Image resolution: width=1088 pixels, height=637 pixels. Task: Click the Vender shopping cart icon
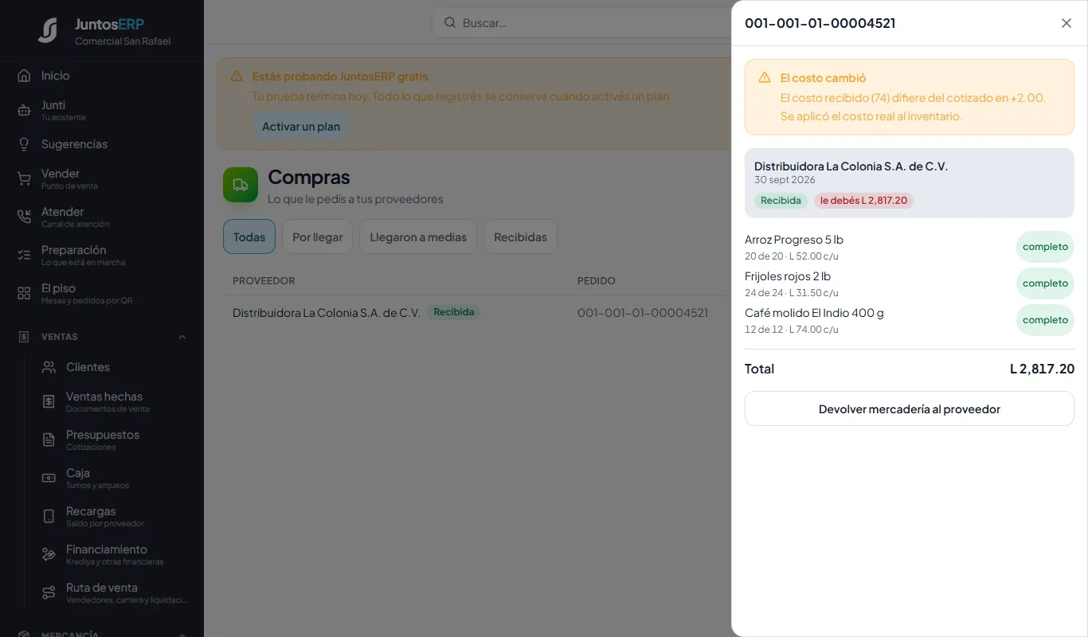24,179
